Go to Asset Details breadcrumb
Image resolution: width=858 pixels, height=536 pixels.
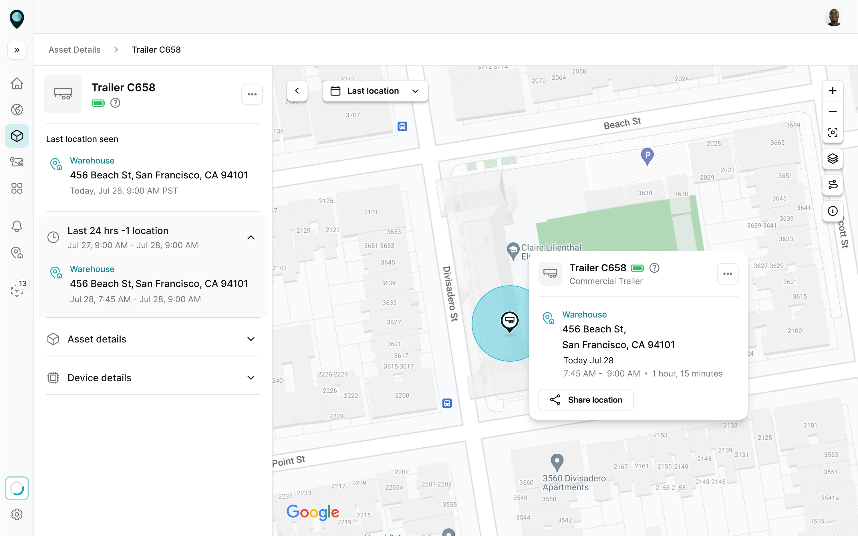(74, 50)
